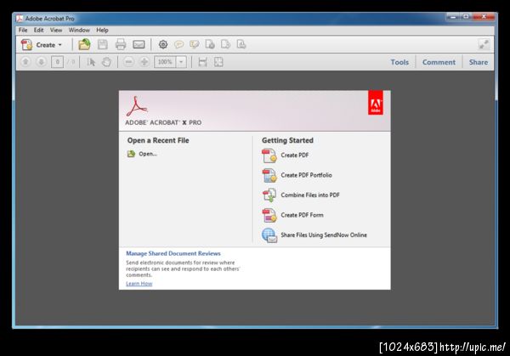The width and height of the screenshot is (510, 356).
Task: Open the File menu
Action: tap(23, 31)
